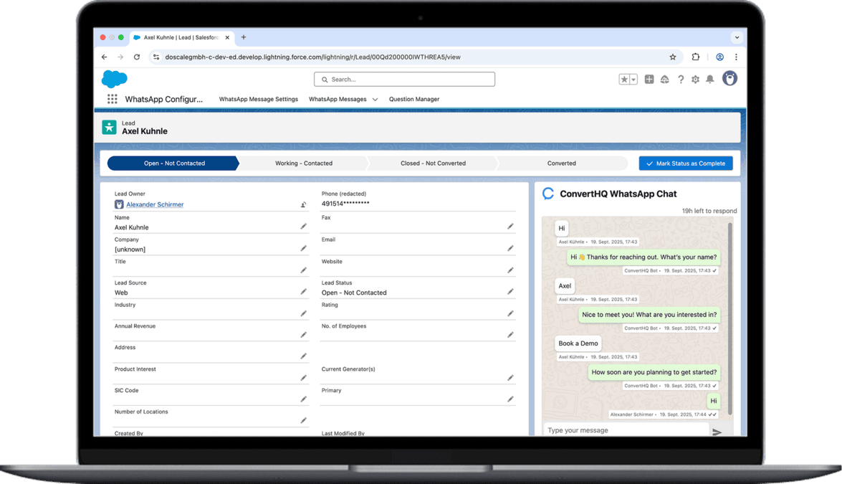Change Lead Owner icon
Screen dimensions: 842x484
pyautogui.click(x=303, y=204)
